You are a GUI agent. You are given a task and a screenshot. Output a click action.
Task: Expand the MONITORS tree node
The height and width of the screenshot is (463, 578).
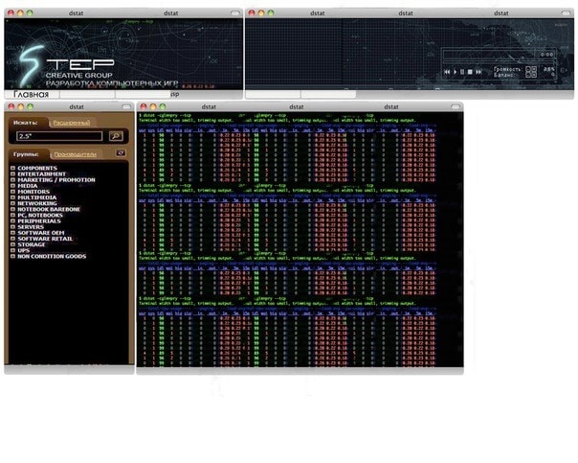coord(12,192)
